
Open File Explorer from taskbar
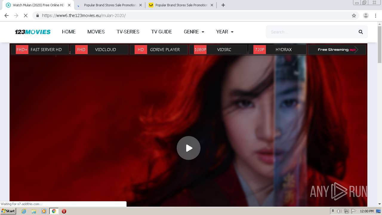tap(34, 211)
